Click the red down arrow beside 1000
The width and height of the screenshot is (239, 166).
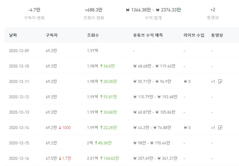(60, 128)
